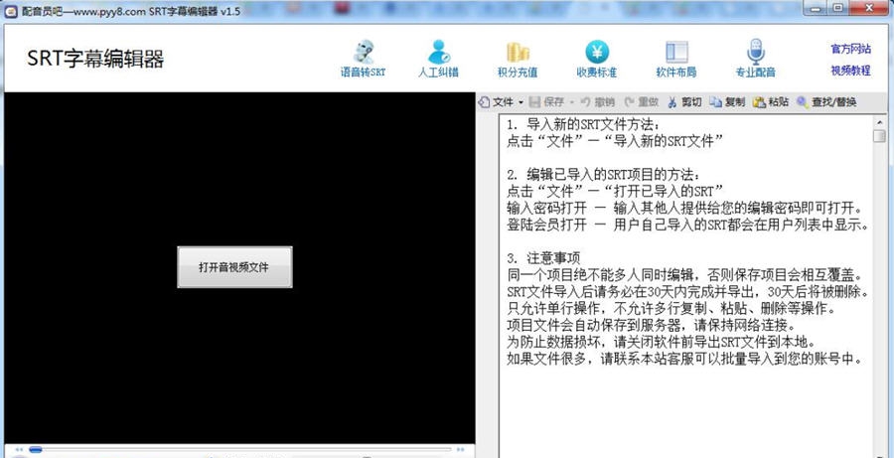
Task: Open the 视频教程 link
Action: point(850,71)
